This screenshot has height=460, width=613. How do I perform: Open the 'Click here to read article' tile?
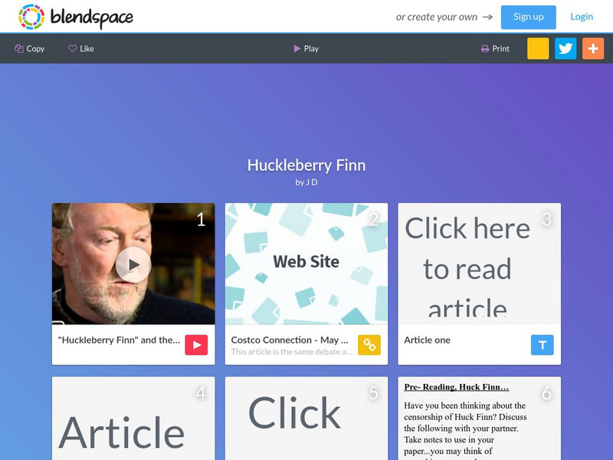(480, 264)
